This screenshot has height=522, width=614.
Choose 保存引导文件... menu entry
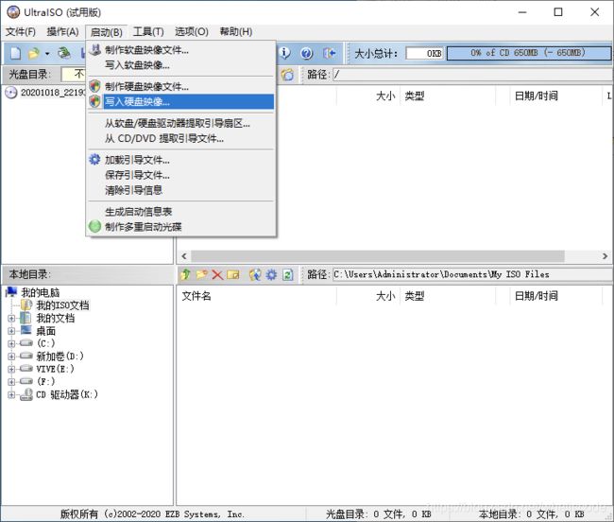click(181, 175)
